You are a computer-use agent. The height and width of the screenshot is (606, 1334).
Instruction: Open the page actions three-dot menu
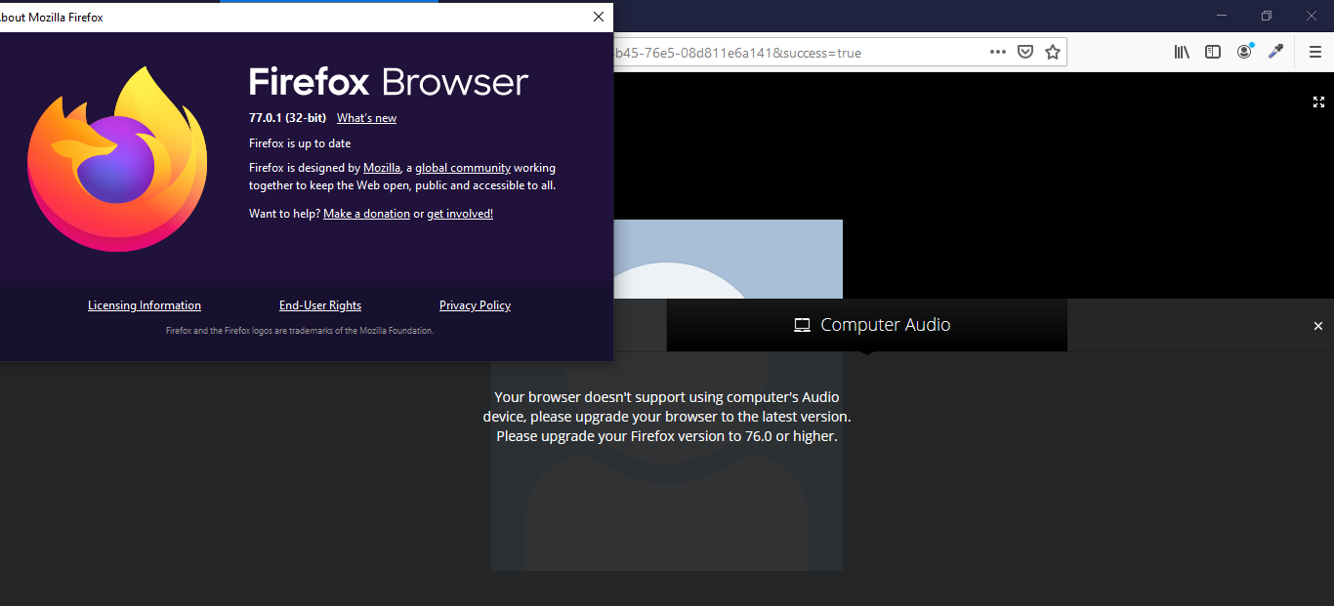(997, 53)
